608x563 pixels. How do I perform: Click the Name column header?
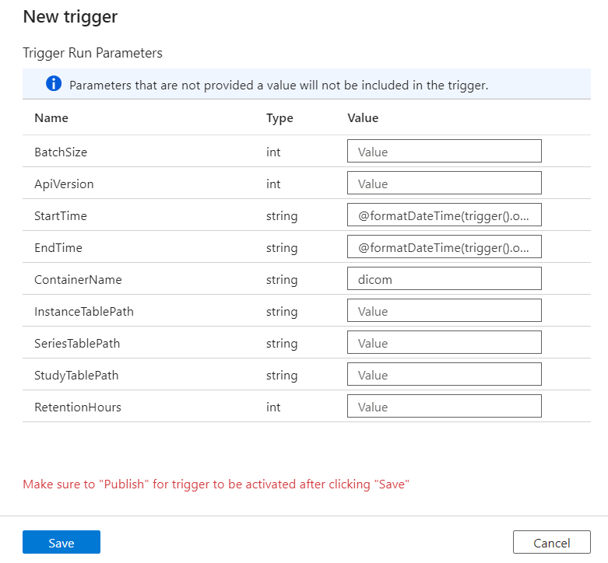click(x=51, y=118)
